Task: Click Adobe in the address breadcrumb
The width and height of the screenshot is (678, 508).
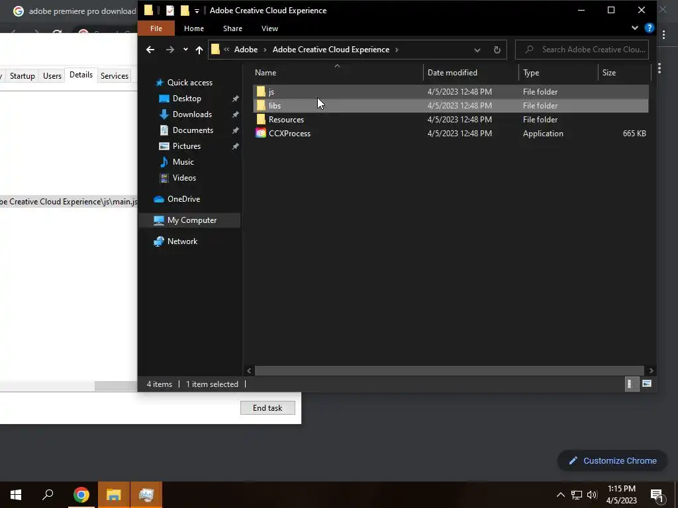Action: coord(246,50)
